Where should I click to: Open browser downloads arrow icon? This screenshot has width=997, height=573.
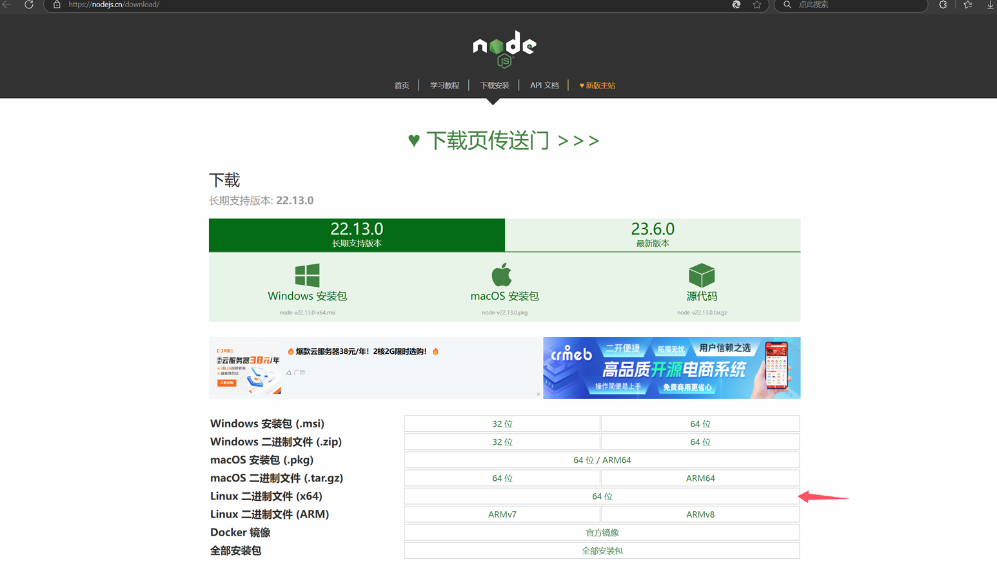pyautogui.click(x=990, y=5)
